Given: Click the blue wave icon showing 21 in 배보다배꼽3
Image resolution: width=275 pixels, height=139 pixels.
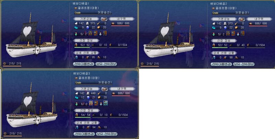Looking at the screenshot, I should pos(88,98).
